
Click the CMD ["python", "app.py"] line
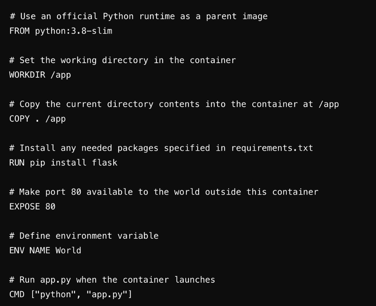coord(70,295)
